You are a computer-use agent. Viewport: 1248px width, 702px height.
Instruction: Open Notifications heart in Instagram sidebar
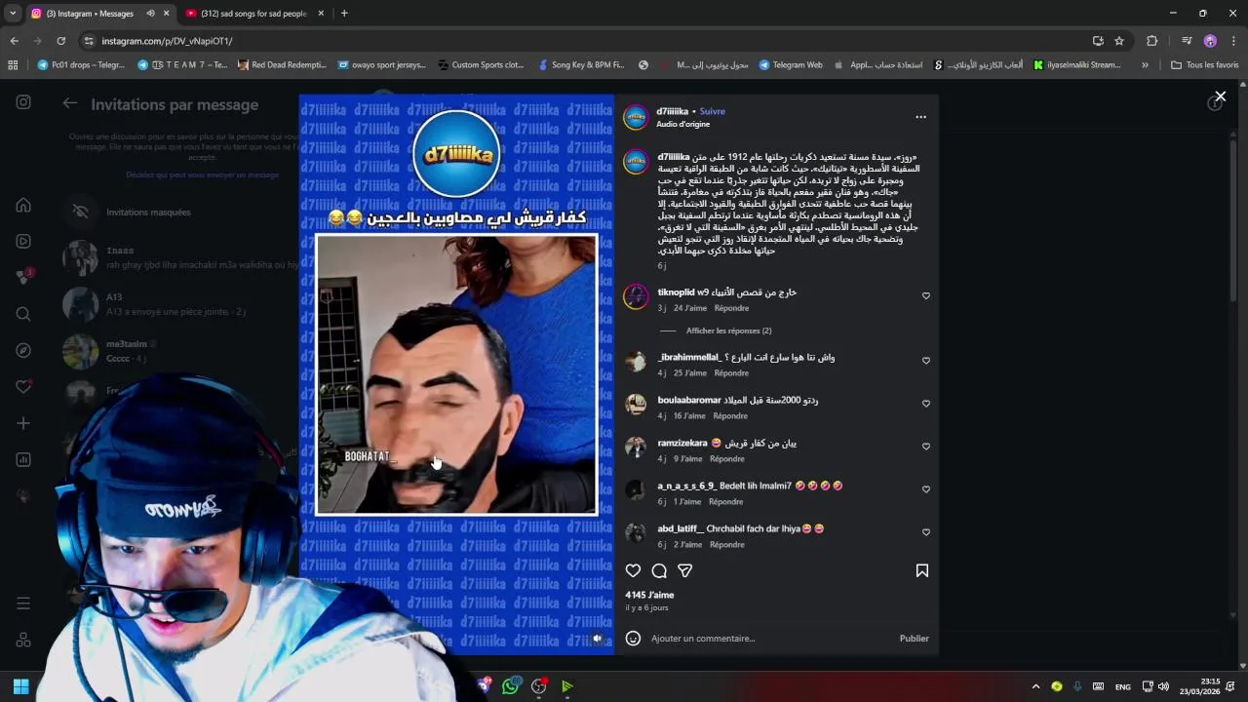tap(23, 387)
